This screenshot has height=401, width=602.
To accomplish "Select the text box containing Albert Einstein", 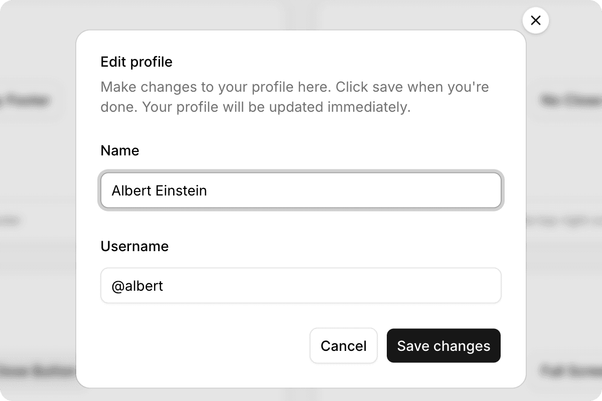I will pyautogui.click(x=301, y=190).
